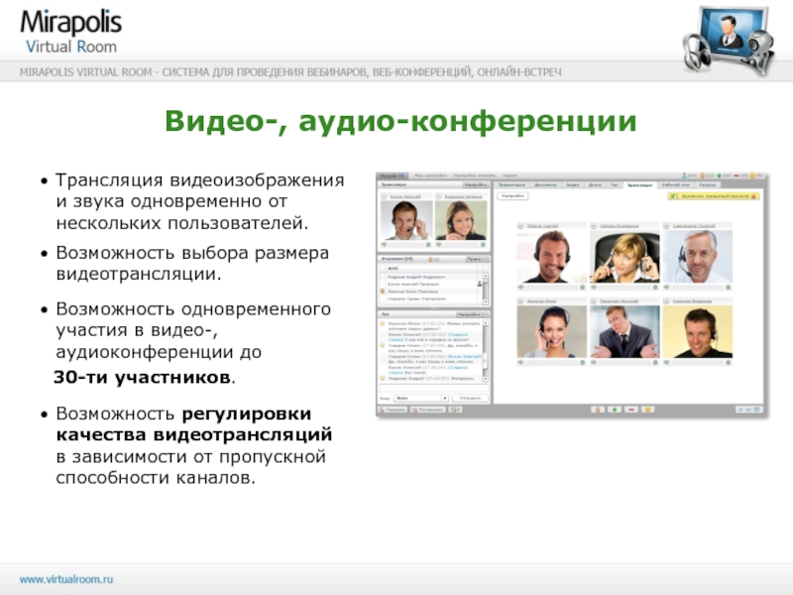Click speaker icon under Самойлов Георгий video
This screenshot has width=793, height=595.
pyautogui.click(x=666, y=287)
